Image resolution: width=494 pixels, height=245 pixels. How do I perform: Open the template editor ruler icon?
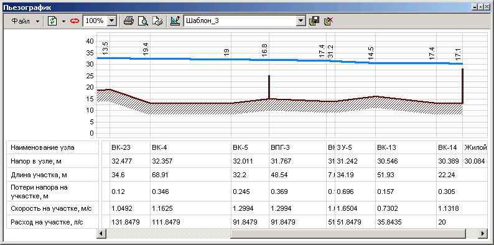click(x=175, y=21)
